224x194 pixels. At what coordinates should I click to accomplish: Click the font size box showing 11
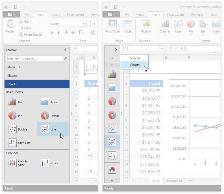click(94, 24)
